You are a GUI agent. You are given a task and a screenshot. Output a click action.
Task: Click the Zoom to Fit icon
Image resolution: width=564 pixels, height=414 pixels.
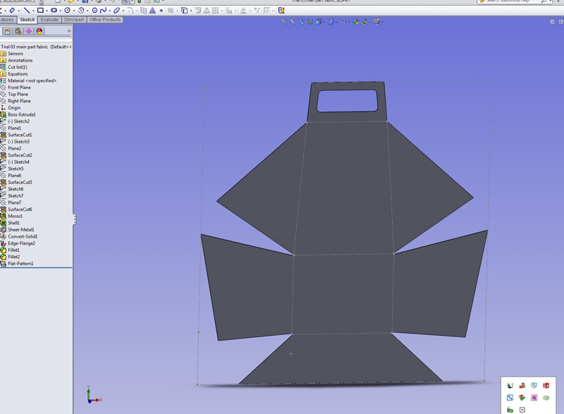click(x=284, y=22)
